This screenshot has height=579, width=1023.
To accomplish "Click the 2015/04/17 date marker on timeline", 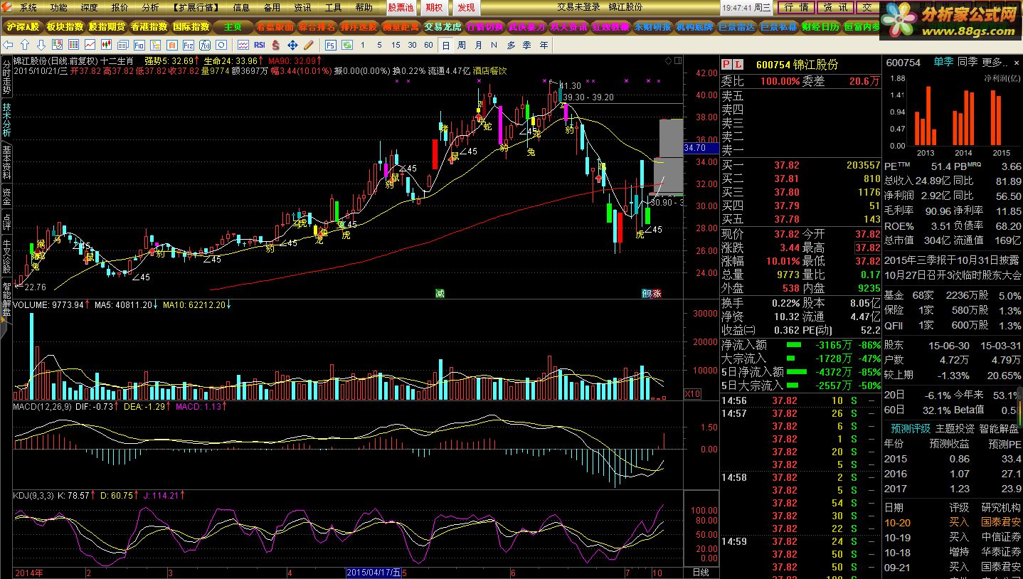I will tap(373, 573).
